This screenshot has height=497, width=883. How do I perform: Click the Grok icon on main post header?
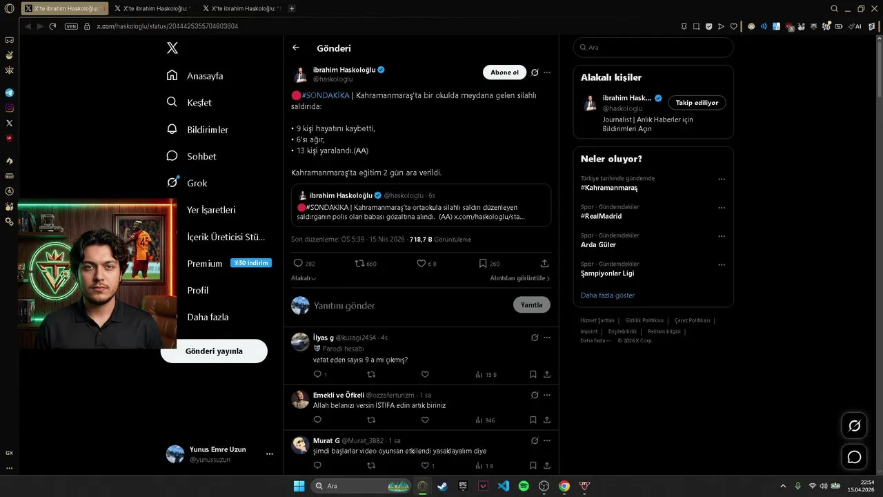coord(534,72)
